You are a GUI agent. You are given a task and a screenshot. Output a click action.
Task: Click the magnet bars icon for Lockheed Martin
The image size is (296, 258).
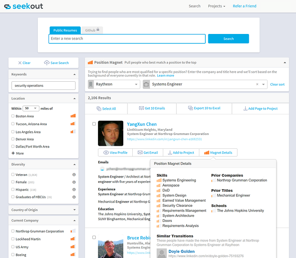[73, 239]
